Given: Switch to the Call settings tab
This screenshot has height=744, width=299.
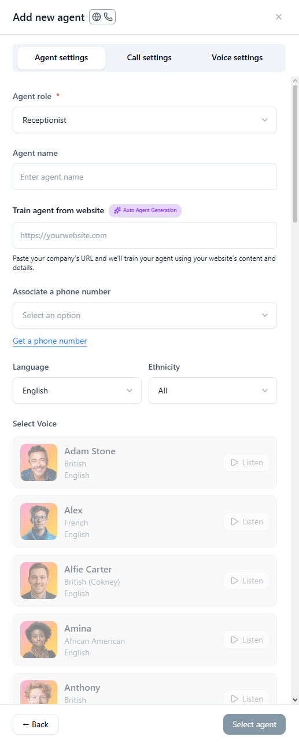Looking at the screenshot, I should click(x=149, y=58).
